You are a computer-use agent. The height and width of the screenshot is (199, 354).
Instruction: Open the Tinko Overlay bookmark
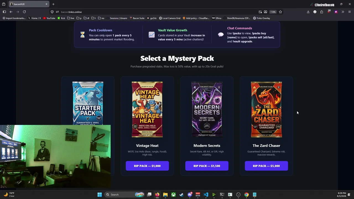coord(261,18)
